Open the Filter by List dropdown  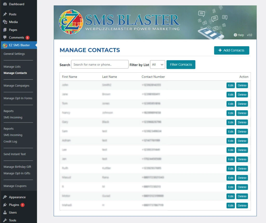(157, 64)
